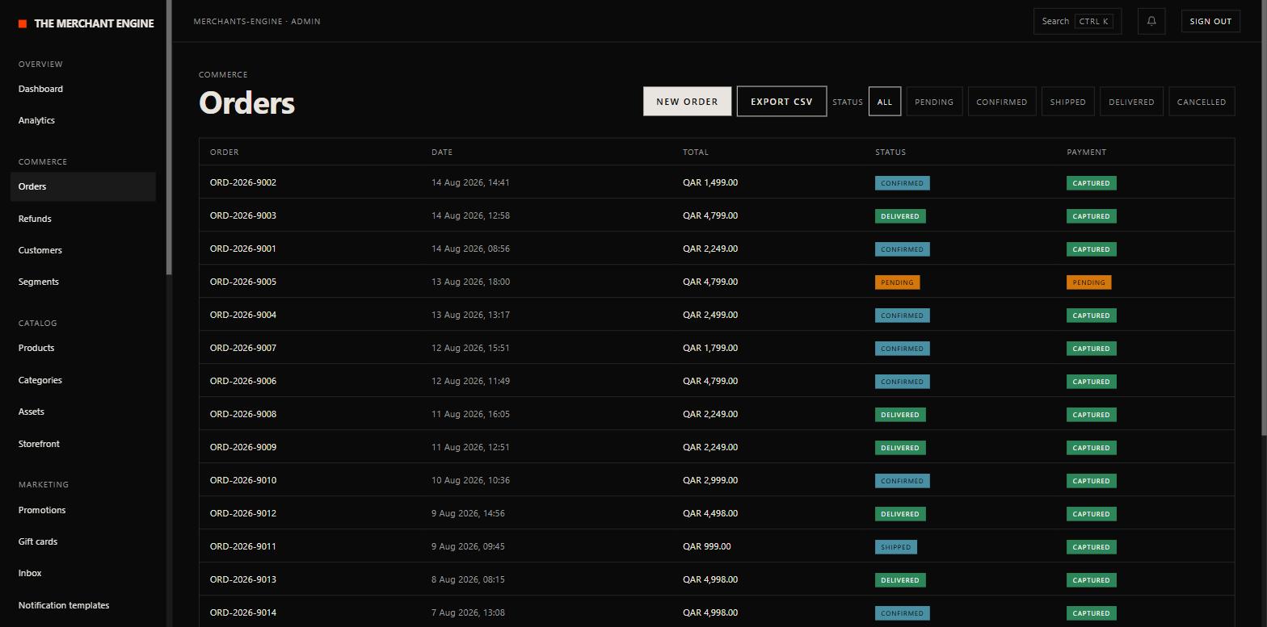This screenshot has width=1267, height=627.
Task: Filter orders by SHIPPED status
Action: (1067, 102)
